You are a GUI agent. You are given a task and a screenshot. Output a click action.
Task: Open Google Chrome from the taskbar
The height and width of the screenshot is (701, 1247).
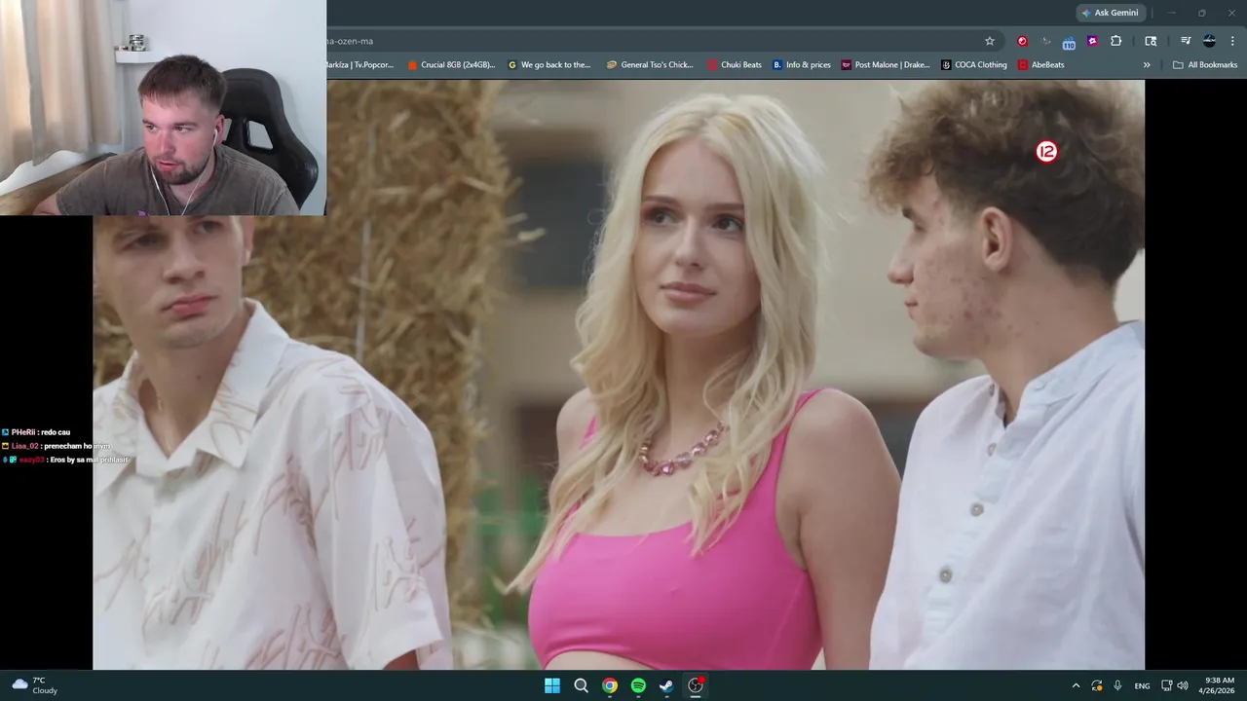coord(609,685)
